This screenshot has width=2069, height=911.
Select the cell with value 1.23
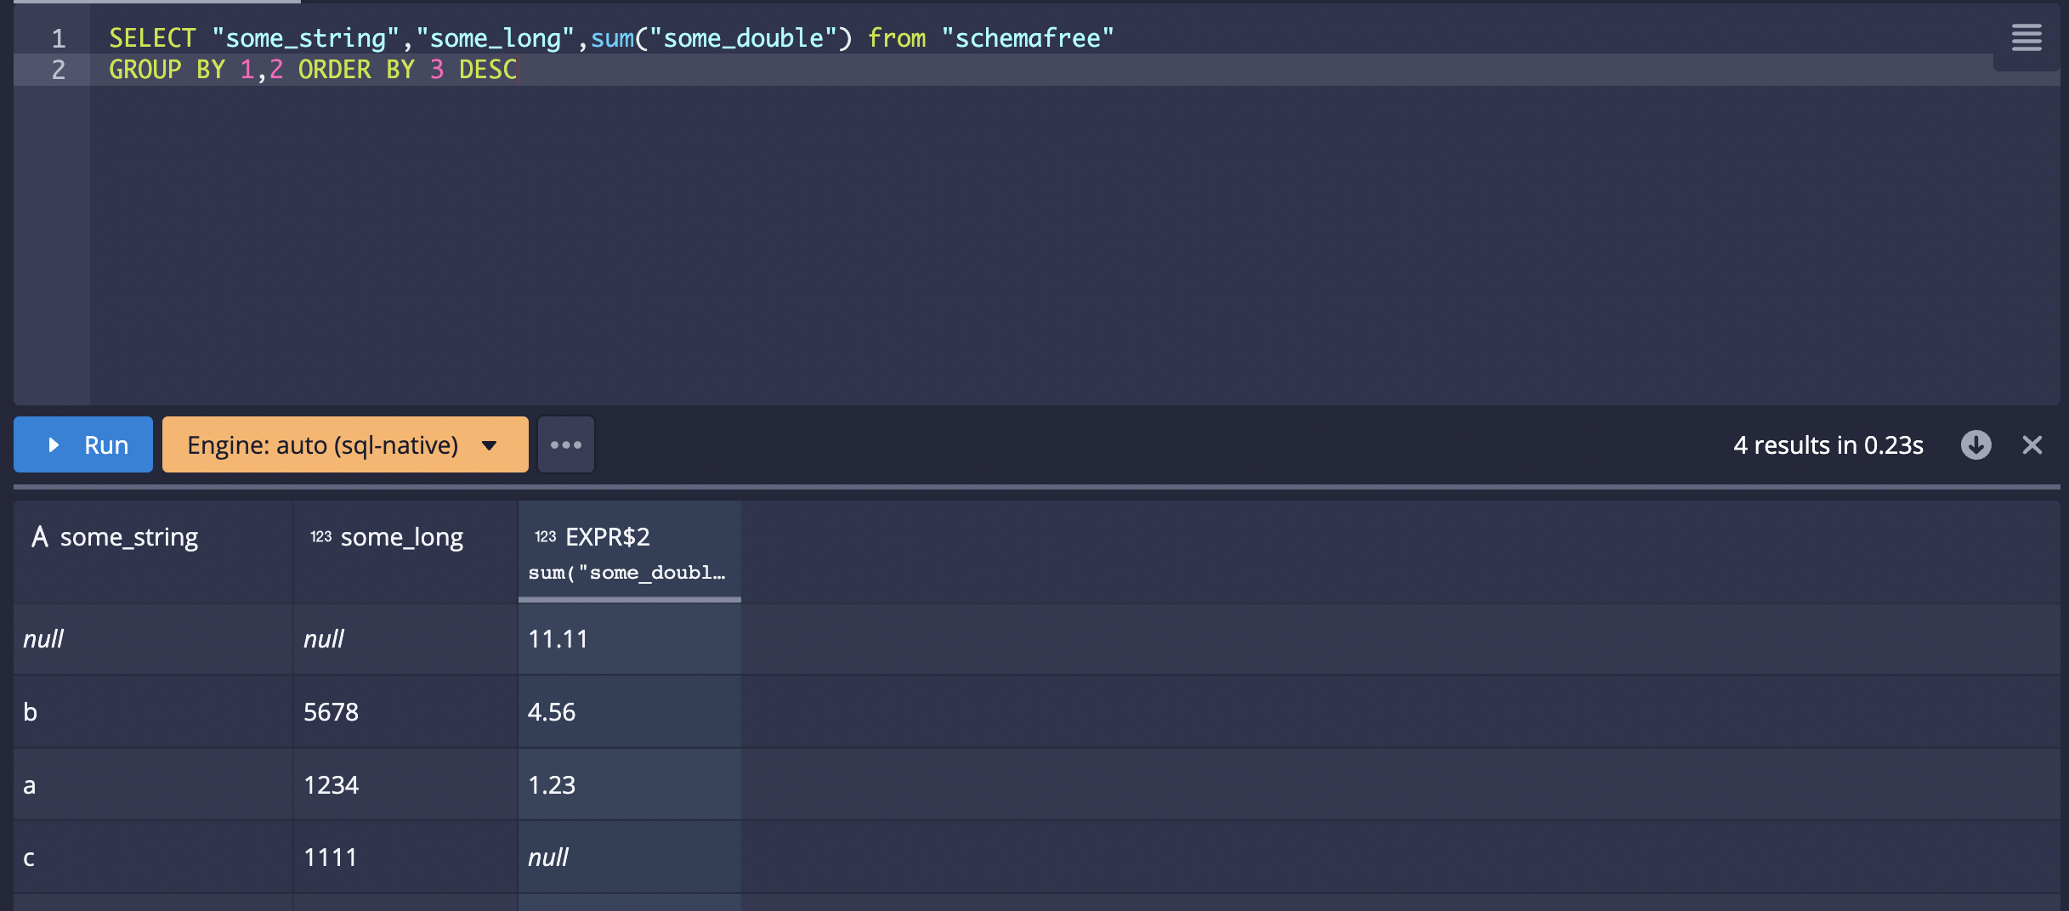(630, 784)
